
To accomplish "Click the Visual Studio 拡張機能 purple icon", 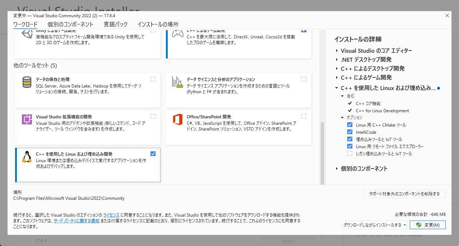I will [27, 119].
